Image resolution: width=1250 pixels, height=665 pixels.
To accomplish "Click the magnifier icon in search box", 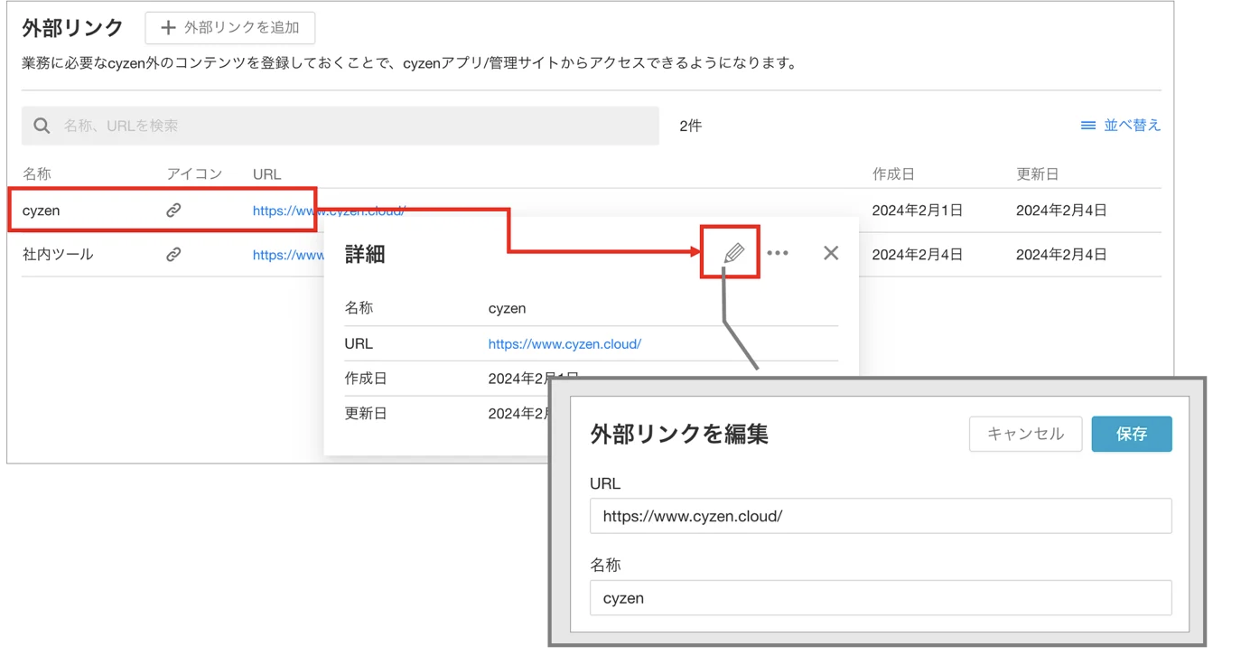I will point(42,126).
